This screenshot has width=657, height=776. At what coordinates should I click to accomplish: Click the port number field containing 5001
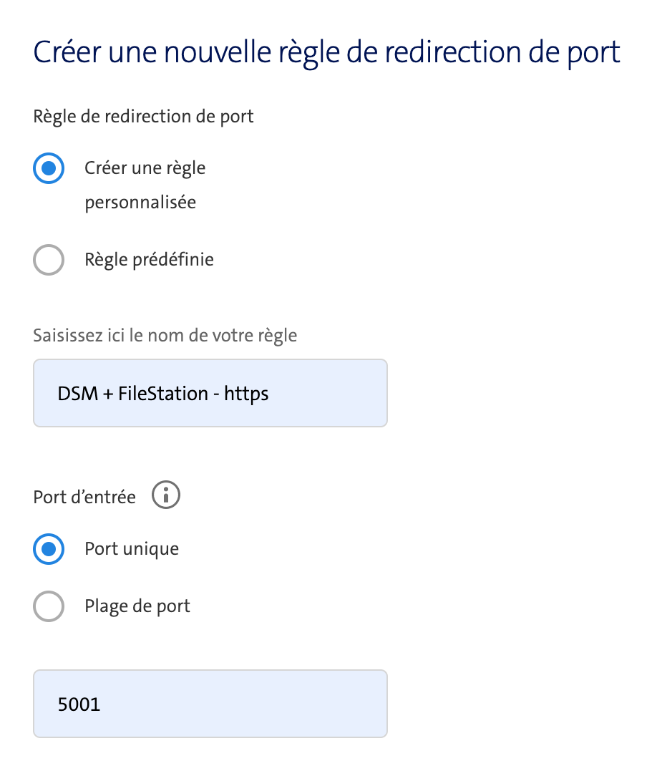click(210, 704)
